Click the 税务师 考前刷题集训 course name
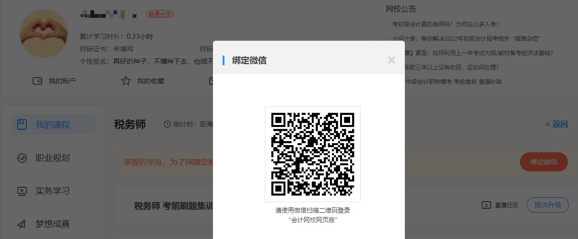The width and height of the screenshot is (578, 239). (x=173, y=206)
